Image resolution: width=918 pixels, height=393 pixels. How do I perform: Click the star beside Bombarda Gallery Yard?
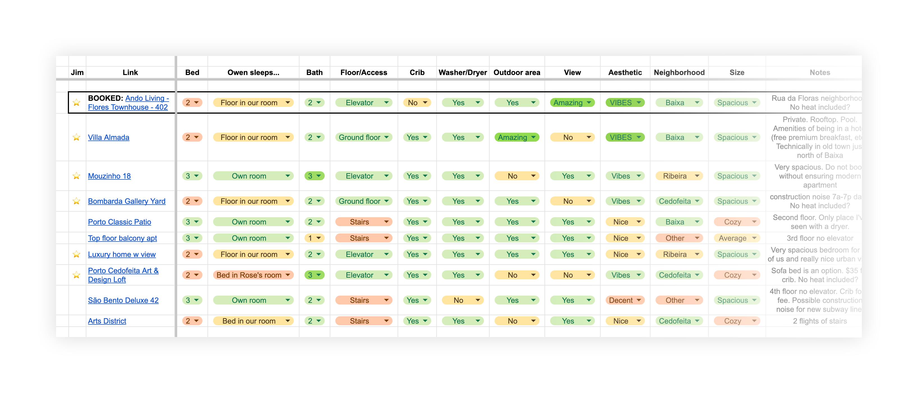[x=77, y=201]
